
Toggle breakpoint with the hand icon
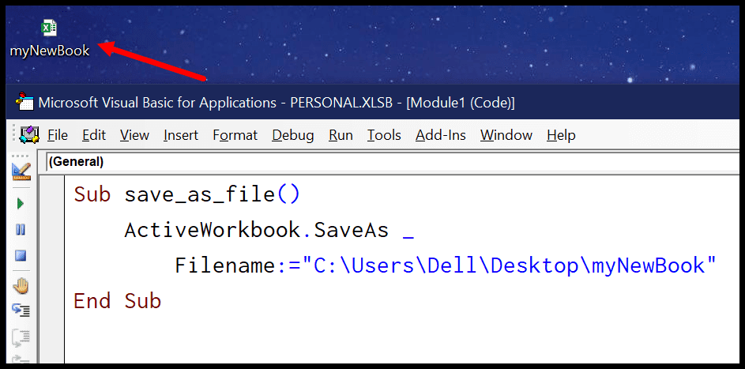(21, 285)
